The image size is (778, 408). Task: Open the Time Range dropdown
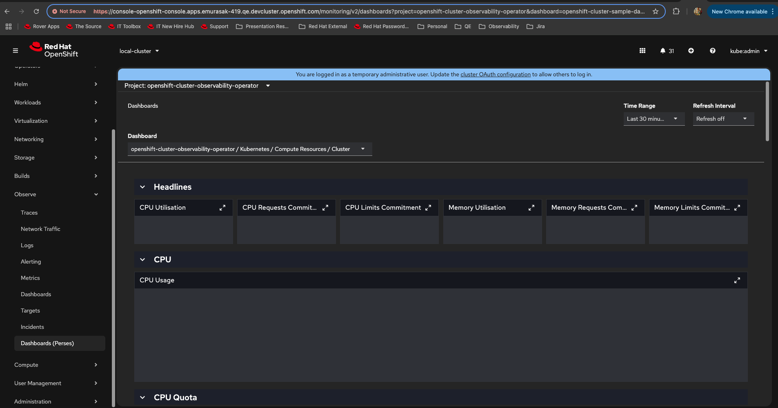tap(654, 119)
